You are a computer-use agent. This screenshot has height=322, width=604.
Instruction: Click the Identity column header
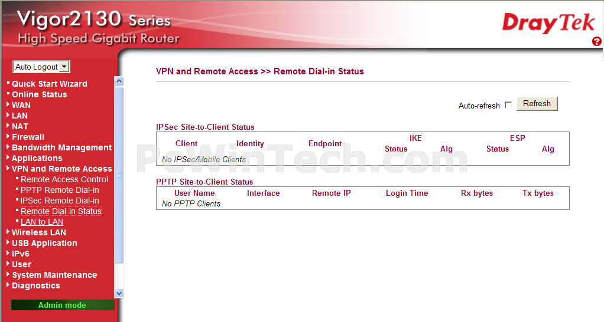tap(250, 144)
